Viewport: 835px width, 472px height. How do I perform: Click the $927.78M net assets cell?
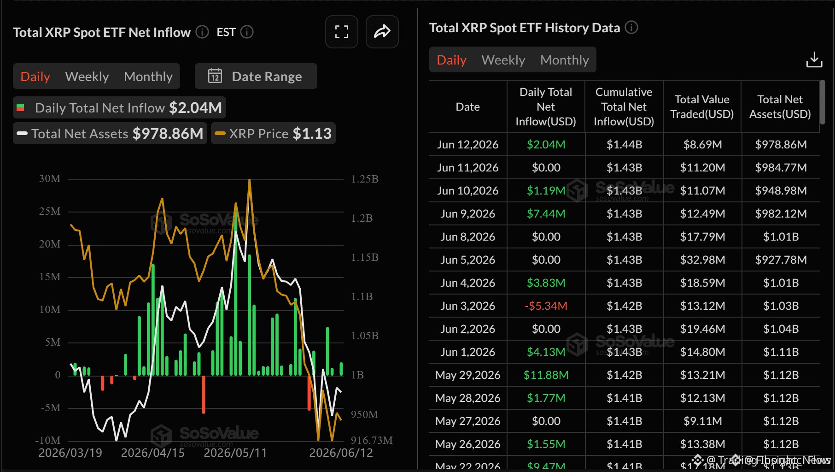[781, 260]
